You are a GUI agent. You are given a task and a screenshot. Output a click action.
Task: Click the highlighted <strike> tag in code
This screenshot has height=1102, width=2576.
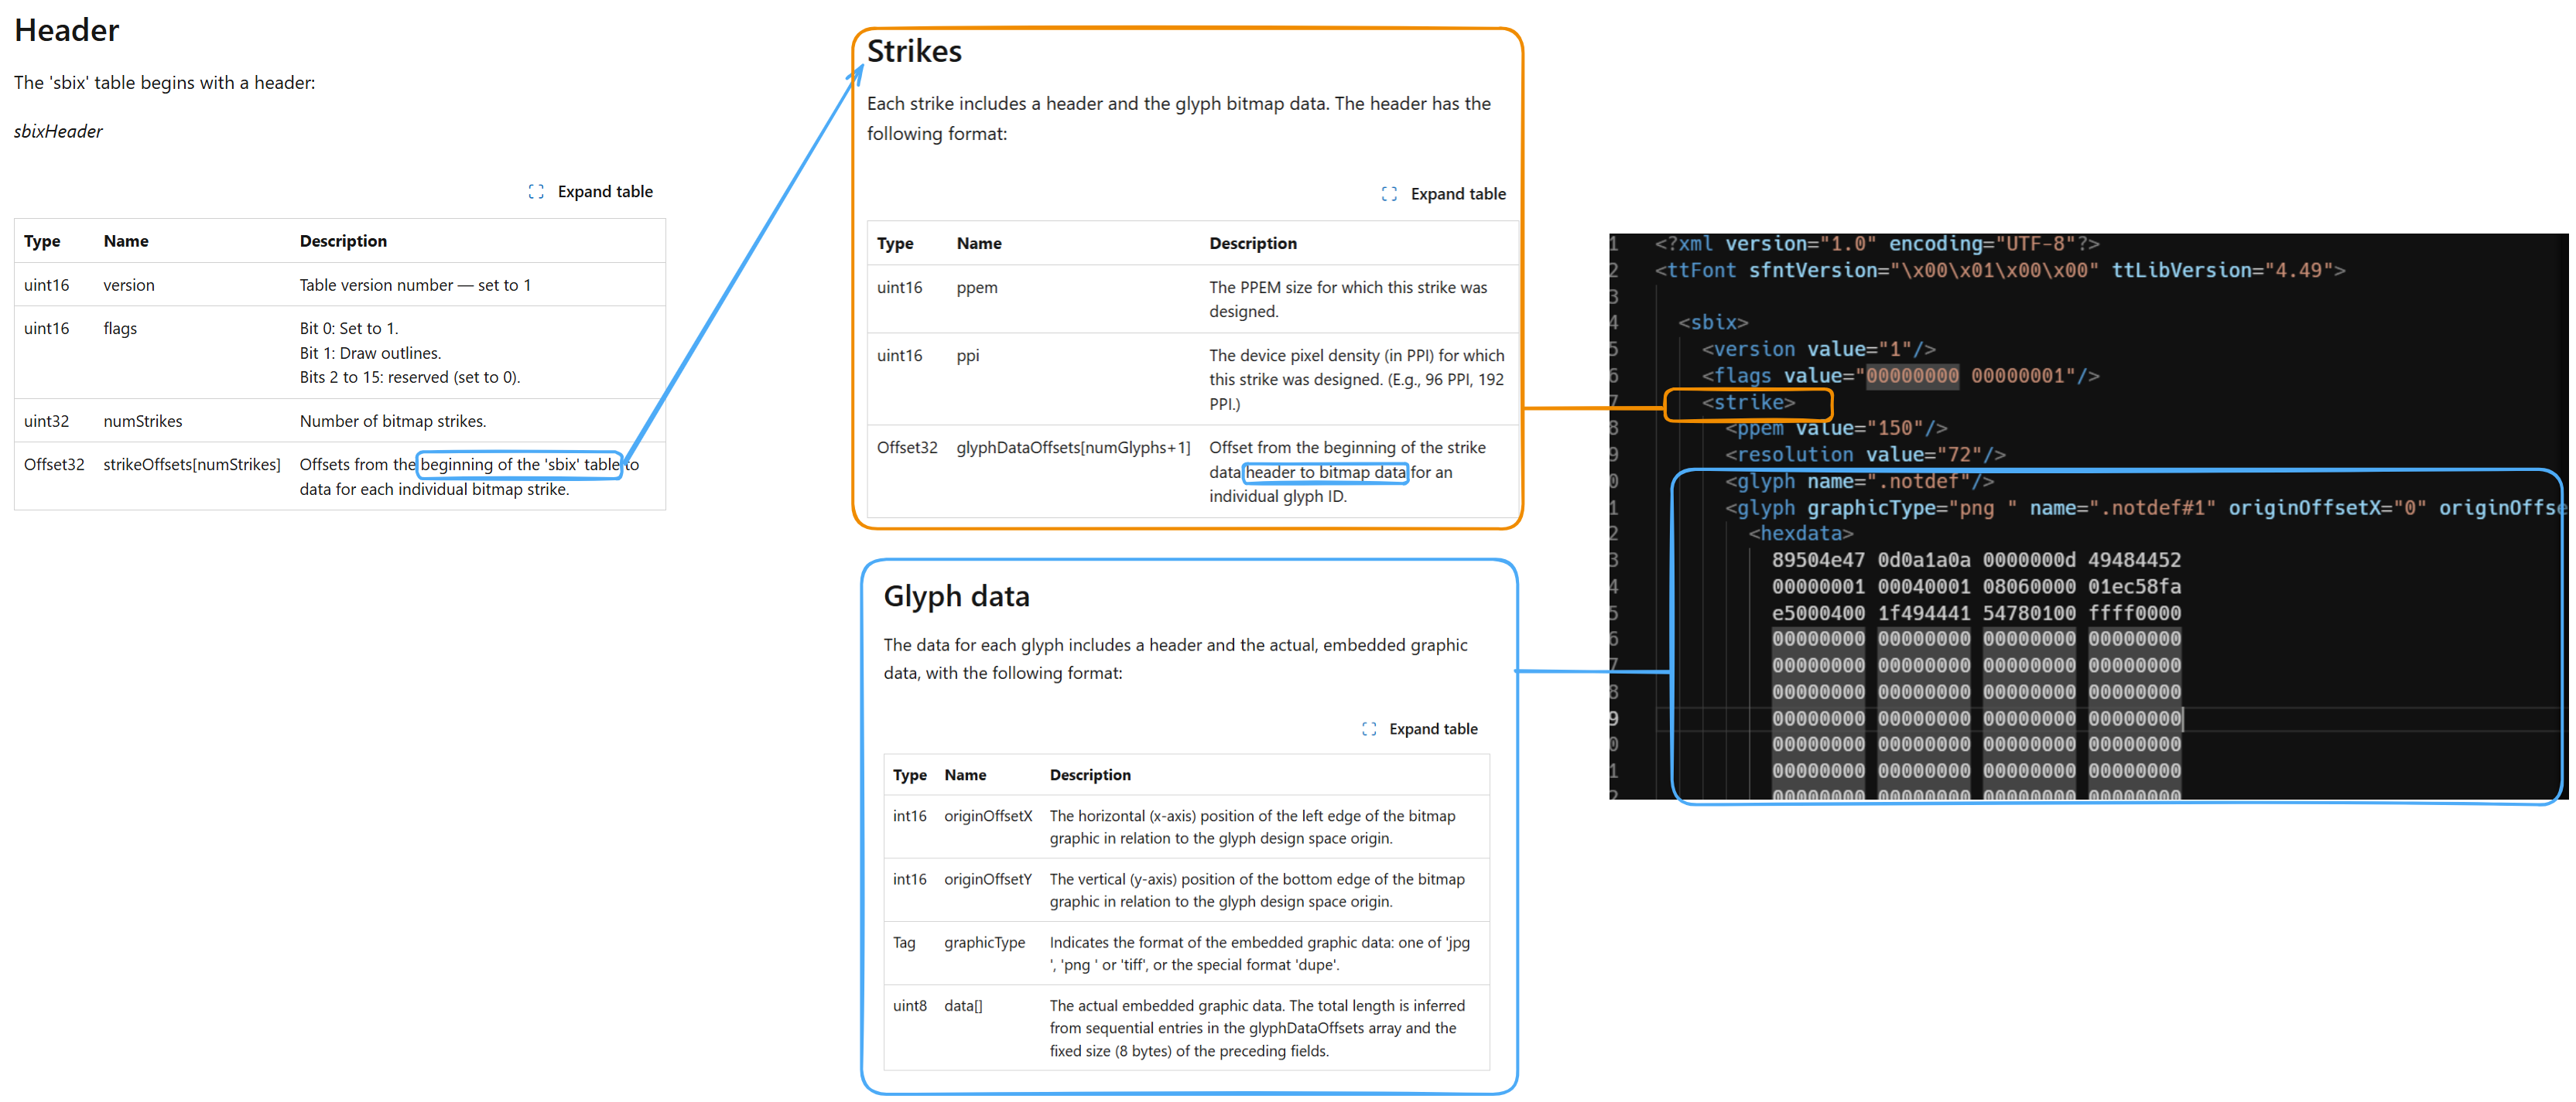(1747, 403)
